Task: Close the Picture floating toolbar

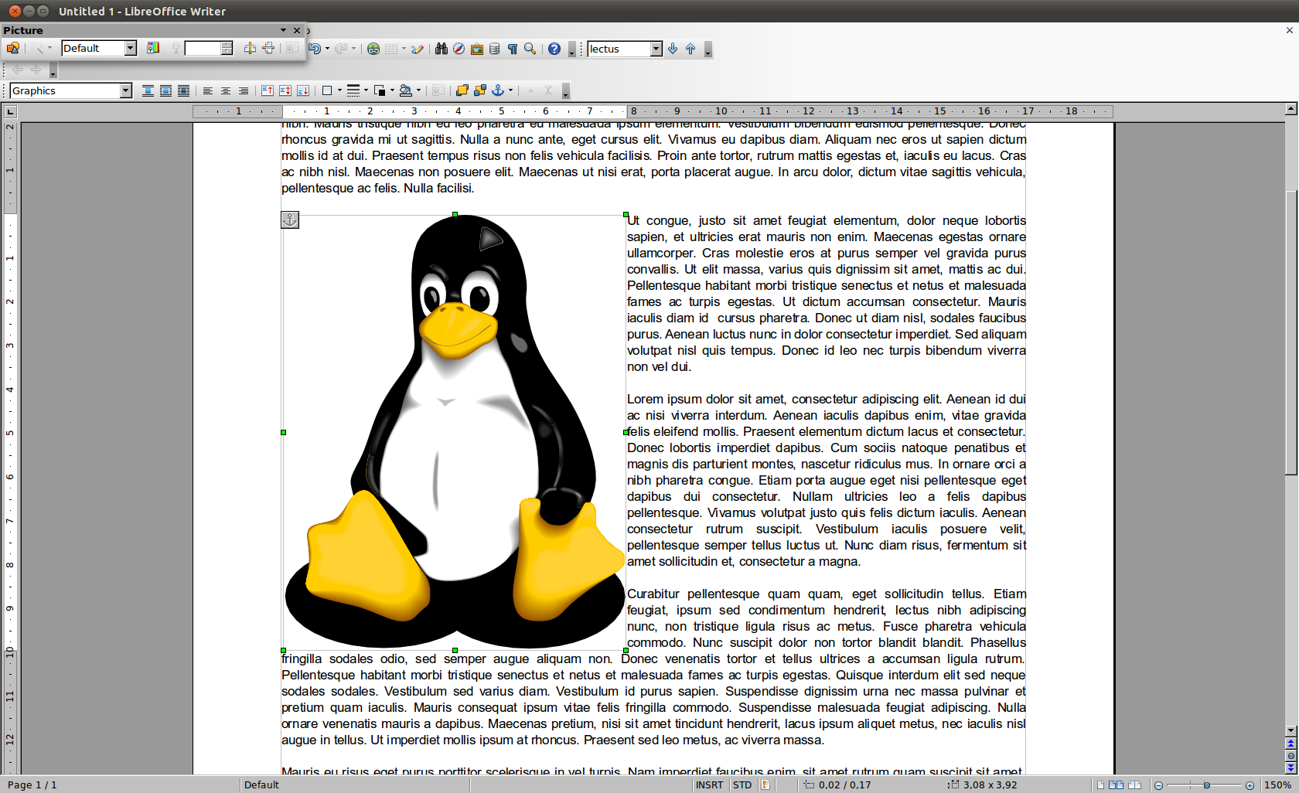Action: tap(296, 30)
